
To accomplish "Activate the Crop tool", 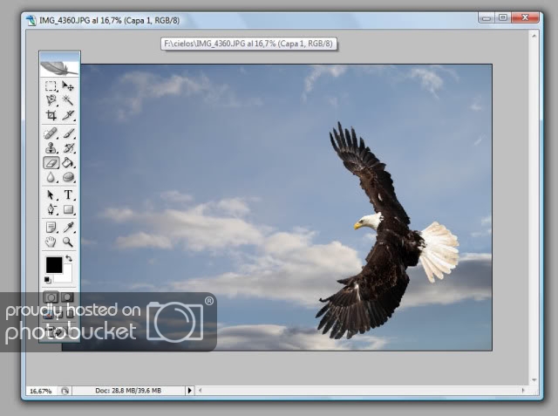I will (51, 114).
